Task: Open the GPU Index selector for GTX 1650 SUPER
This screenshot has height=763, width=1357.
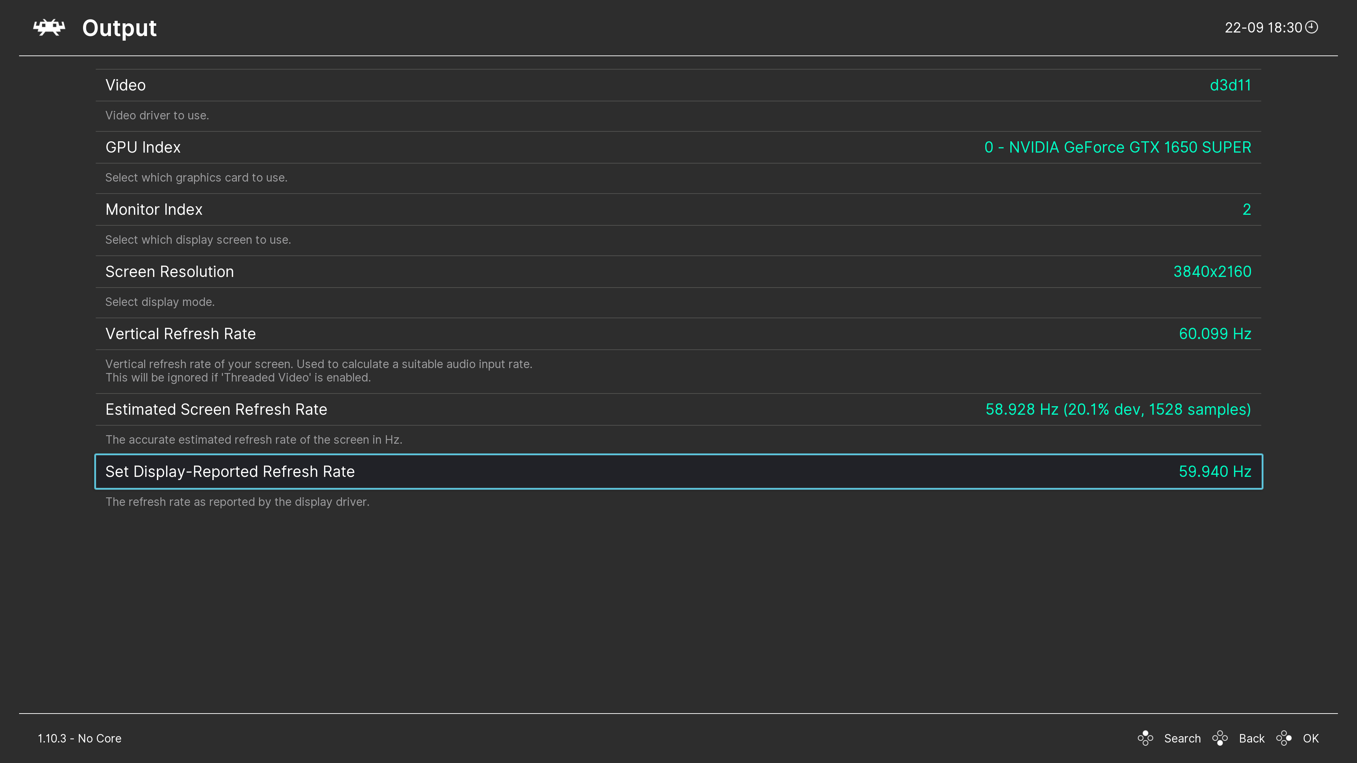Action: (1118, 147)
